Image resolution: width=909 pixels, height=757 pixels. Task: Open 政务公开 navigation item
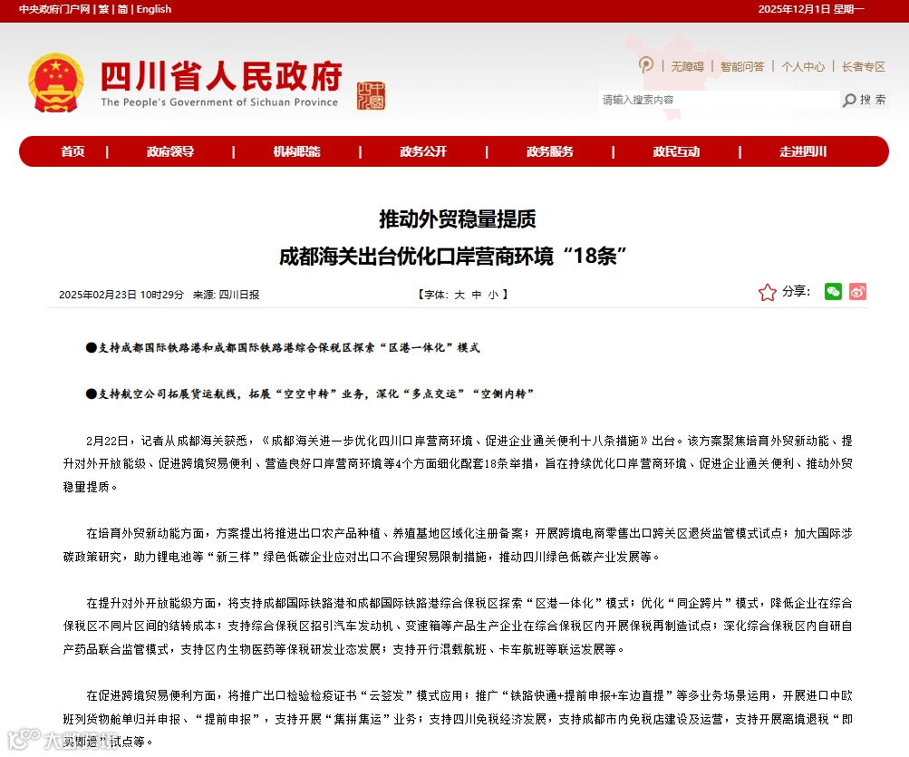pyautogui.click(x=423, y=151)
